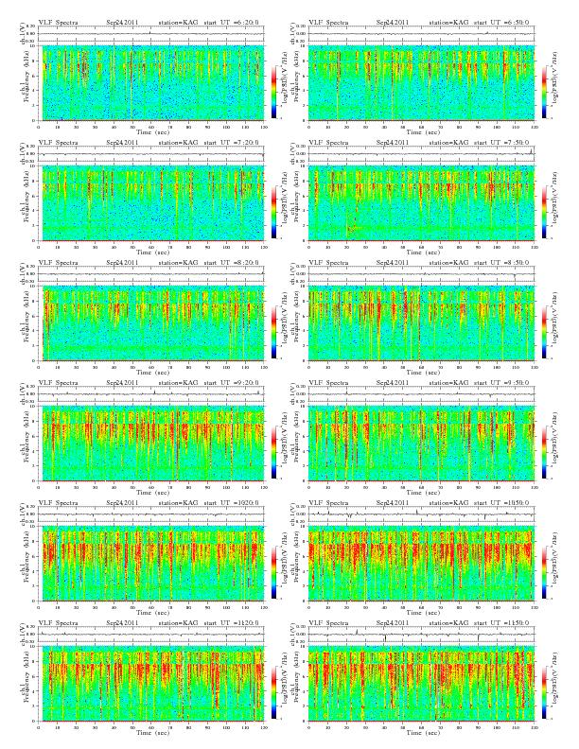Select the ch.1 waveform strip above the 11:50:0 spectrogram

coord(421,634)
